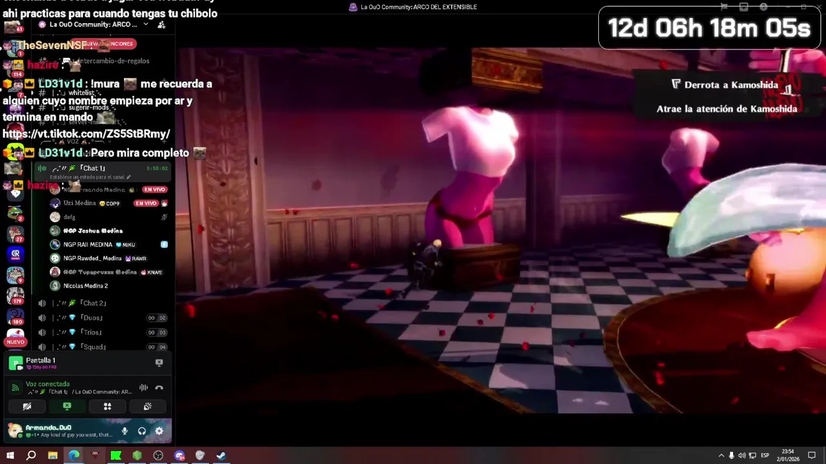
Task: Turn on camera in voice panel
Action: [x=27, y=407]
